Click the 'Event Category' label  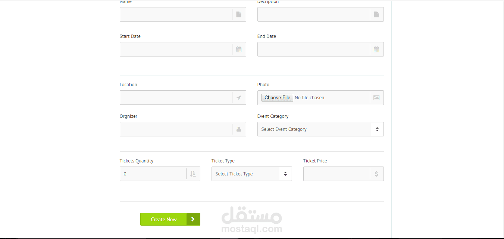(x=273, y=116)
